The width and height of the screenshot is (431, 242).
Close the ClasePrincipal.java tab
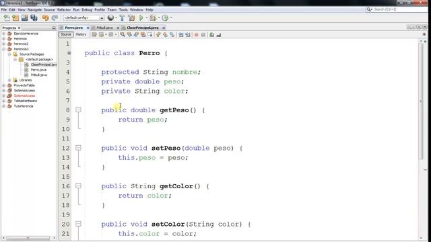pos(164,28)
